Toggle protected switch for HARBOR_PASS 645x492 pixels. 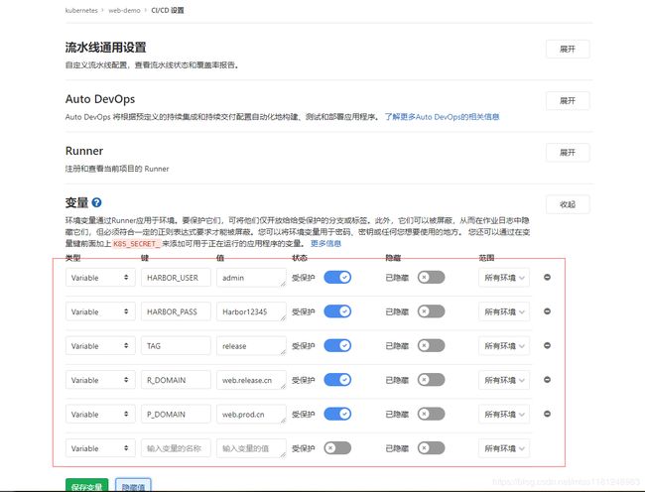(337, 311)
